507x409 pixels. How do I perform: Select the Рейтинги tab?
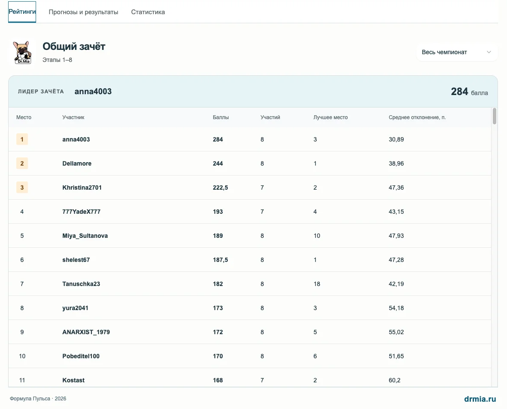click(22, 12)
